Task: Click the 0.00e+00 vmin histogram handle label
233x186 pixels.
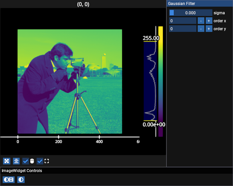Action: point(154,125)
